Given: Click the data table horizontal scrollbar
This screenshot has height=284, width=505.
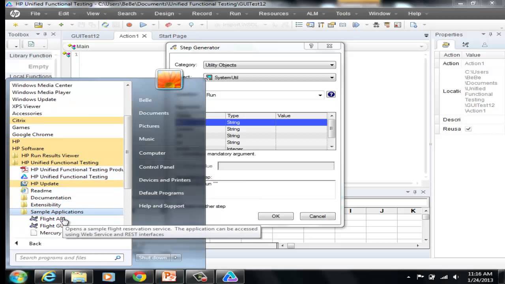Looking at the screenshot, I should tap(290, 245).
